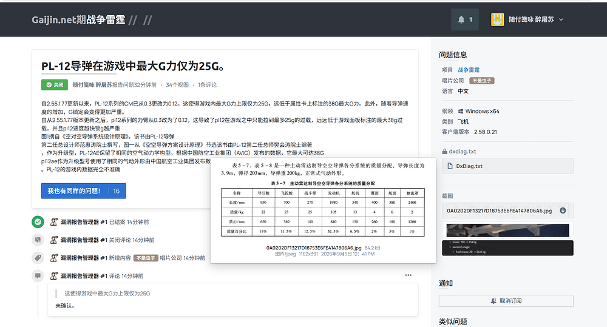Open the DxDiag.txt attachment file
This screenshot has width=607, height=327.
coord(507,166)
